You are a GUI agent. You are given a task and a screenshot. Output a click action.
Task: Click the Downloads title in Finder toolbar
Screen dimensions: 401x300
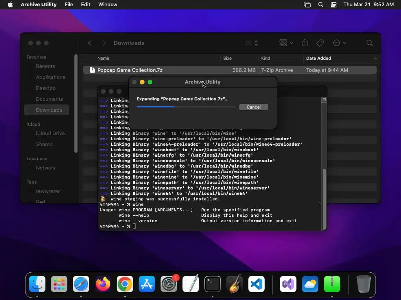[x=129, y=43]
